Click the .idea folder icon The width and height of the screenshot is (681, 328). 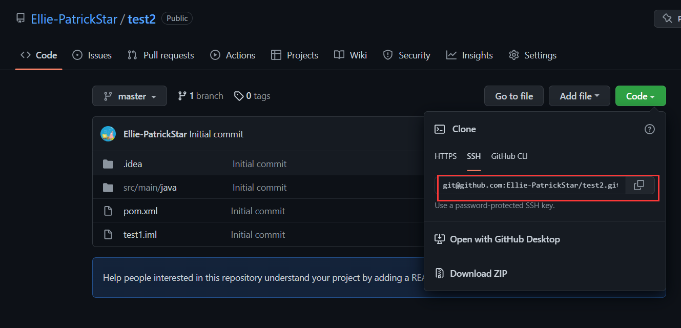[108, 164]
